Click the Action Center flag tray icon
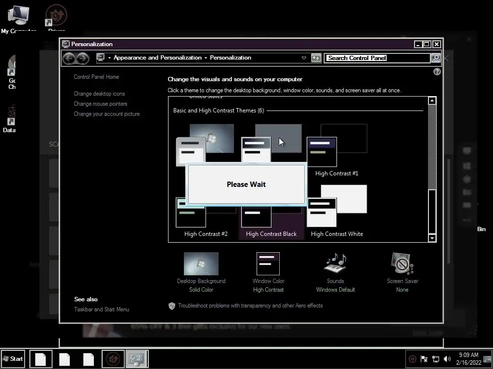This screenshot has width=493, height=369. tap(424, 358)
